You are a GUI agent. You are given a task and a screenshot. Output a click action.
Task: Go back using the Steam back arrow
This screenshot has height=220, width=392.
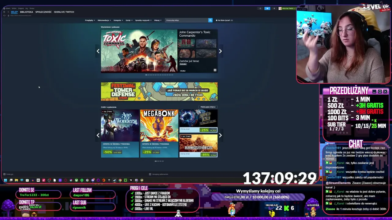(x=4, y=12)
